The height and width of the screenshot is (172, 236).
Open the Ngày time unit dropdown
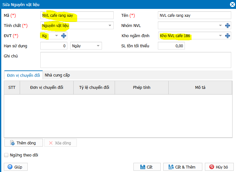pyautogui.click(x=98, y=46)
